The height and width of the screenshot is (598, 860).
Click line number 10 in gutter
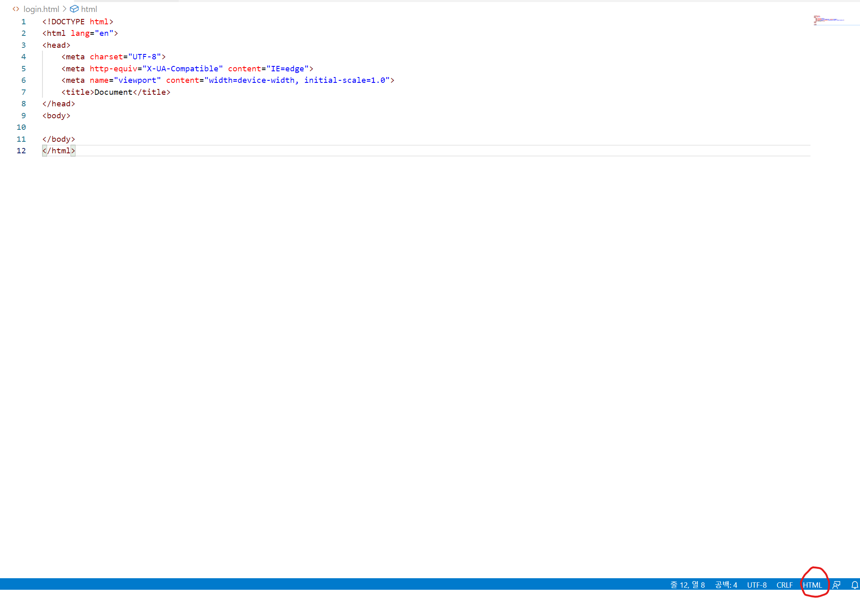click(21, 127)
